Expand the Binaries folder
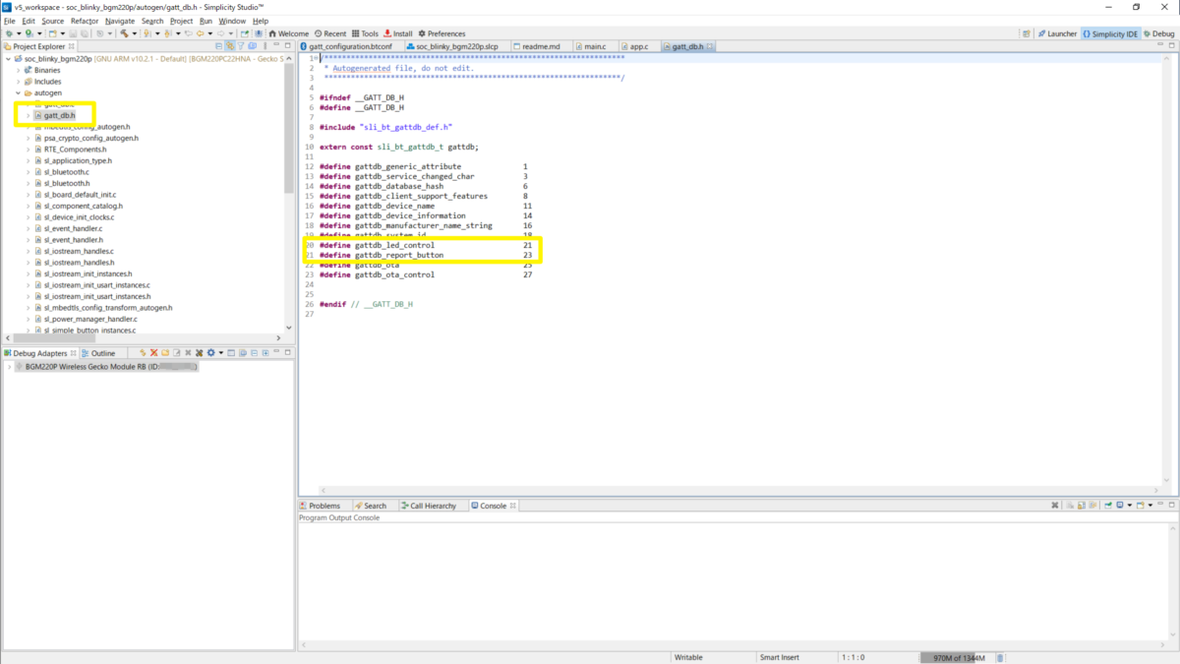Image resolution: width=1180 pixels, height=664 pixels. [x=19, y=70]
